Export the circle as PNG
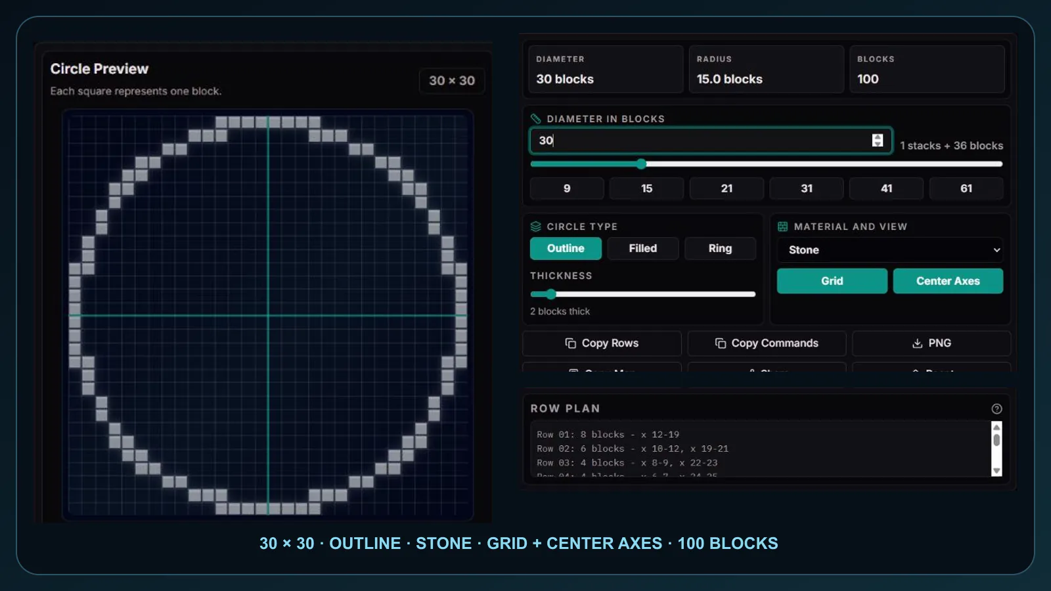The height and width of the screenshot is (591, 1051). pos(931,343)
